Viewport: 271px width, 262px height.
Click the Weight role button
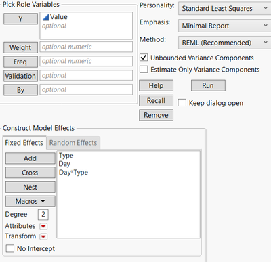[20, 47]
